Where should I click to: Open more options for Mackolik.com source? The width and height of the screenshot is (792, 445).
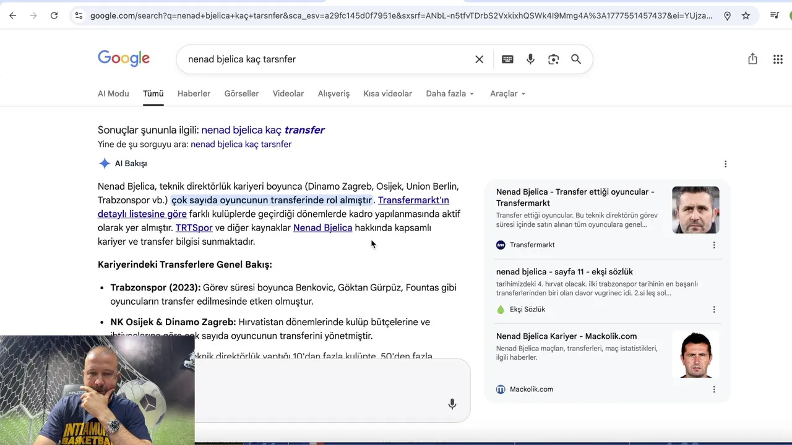(x=714, y=389)
